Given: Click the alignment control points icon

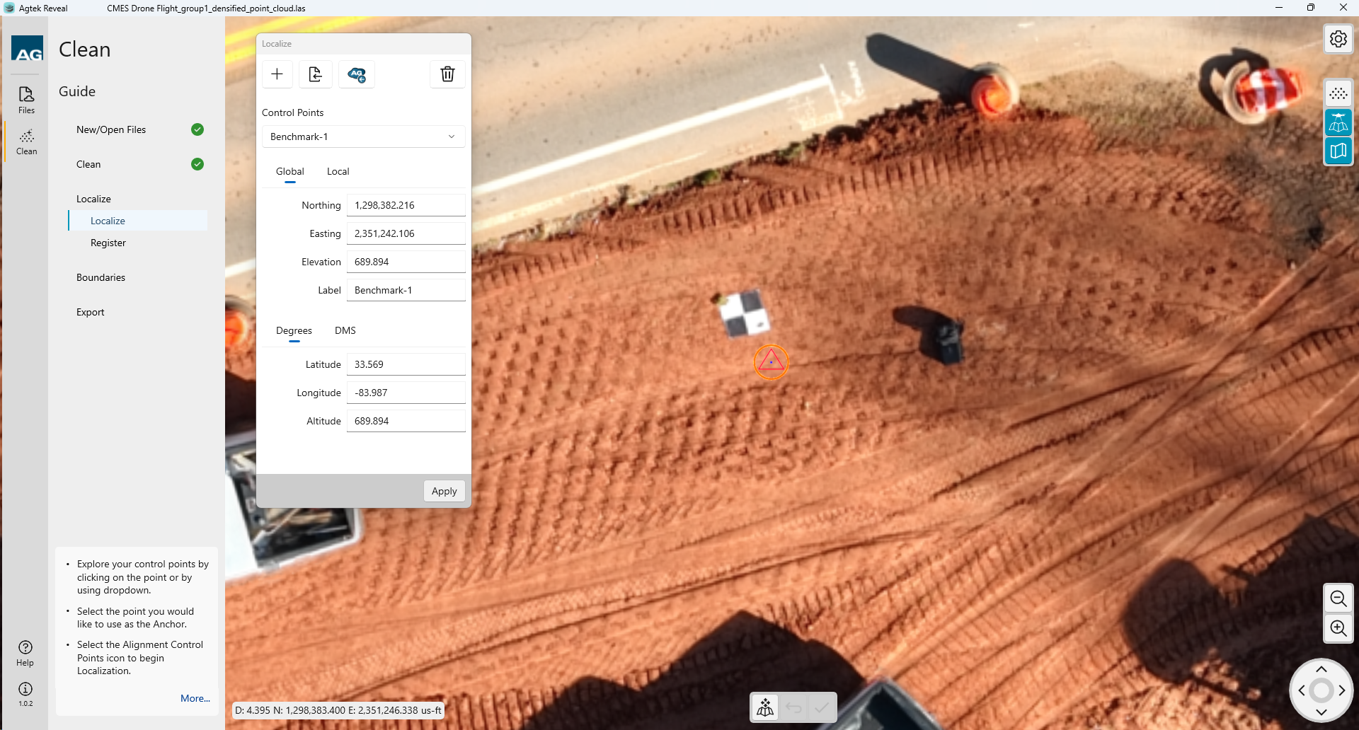Looking at the screenshot, I should tap(765, 707).
